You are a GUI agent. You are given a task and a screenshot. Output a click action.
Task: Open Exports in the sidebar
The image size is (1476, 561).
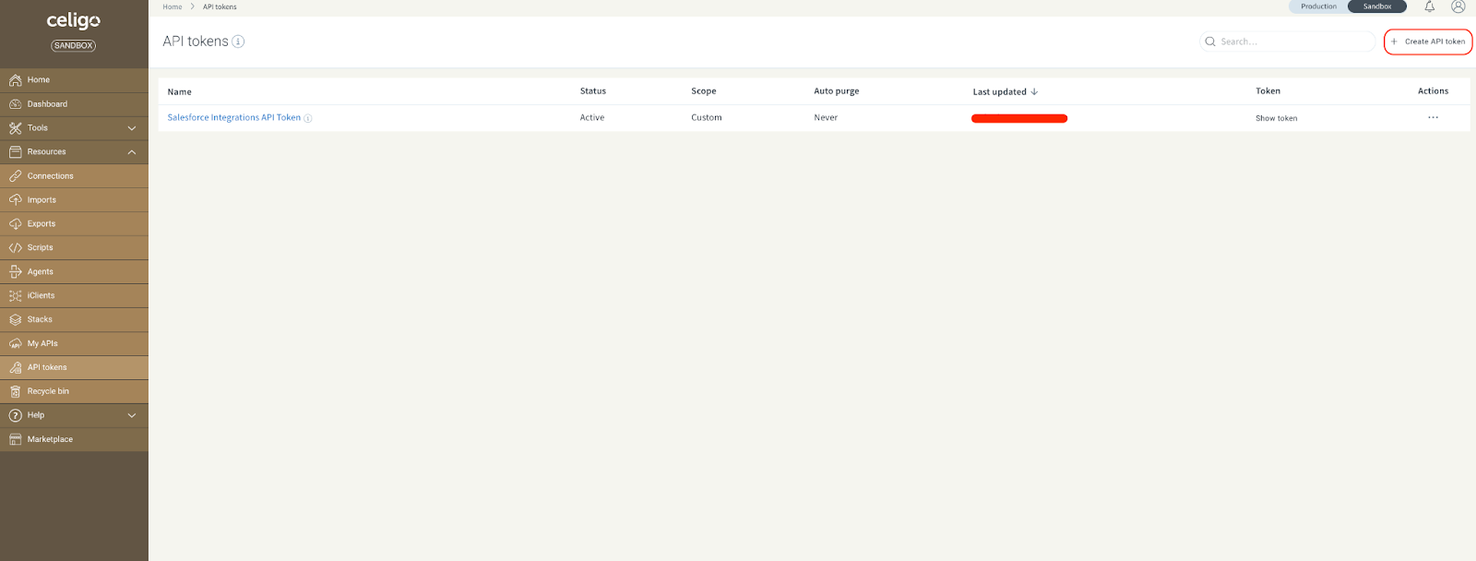click(x=74, y=224)
